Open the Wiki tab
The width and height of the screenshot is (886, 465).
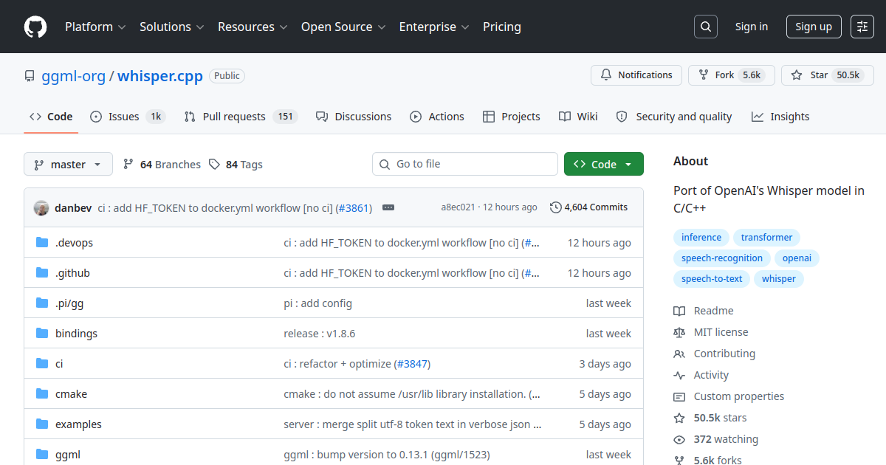click(x=578, y=117)
